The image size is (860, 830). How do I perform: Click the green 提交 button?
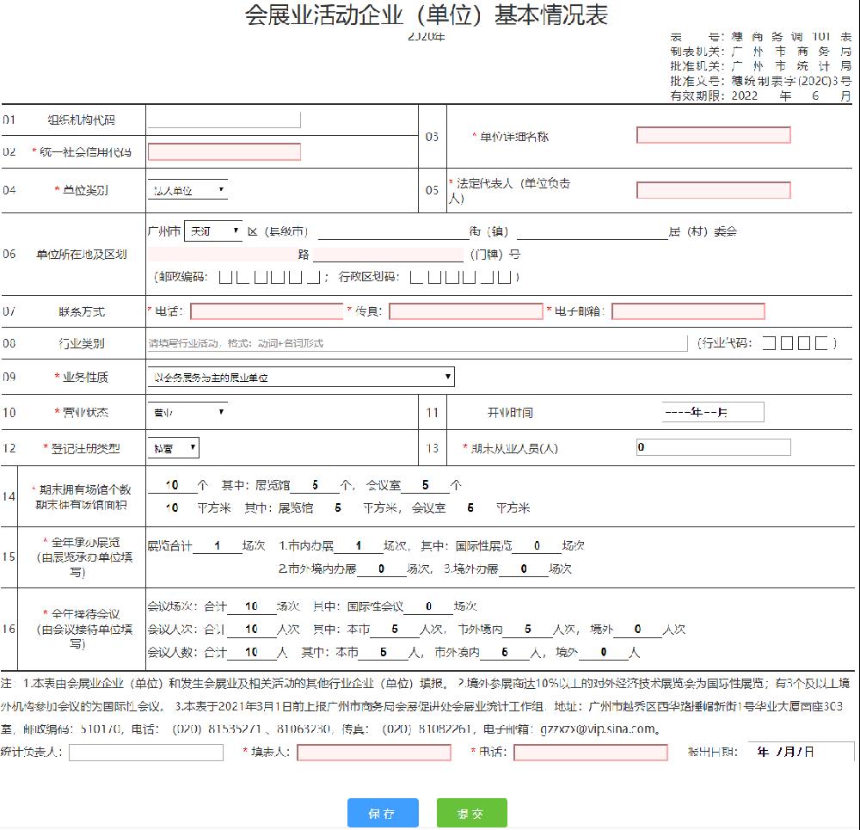471,813
